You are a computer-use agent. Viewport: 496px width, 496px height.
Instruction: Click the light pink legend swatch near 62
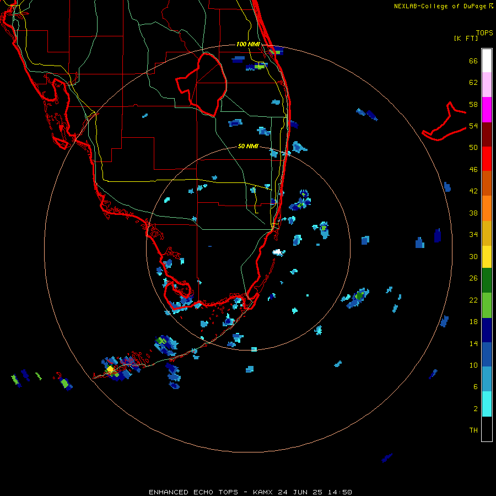487,85
